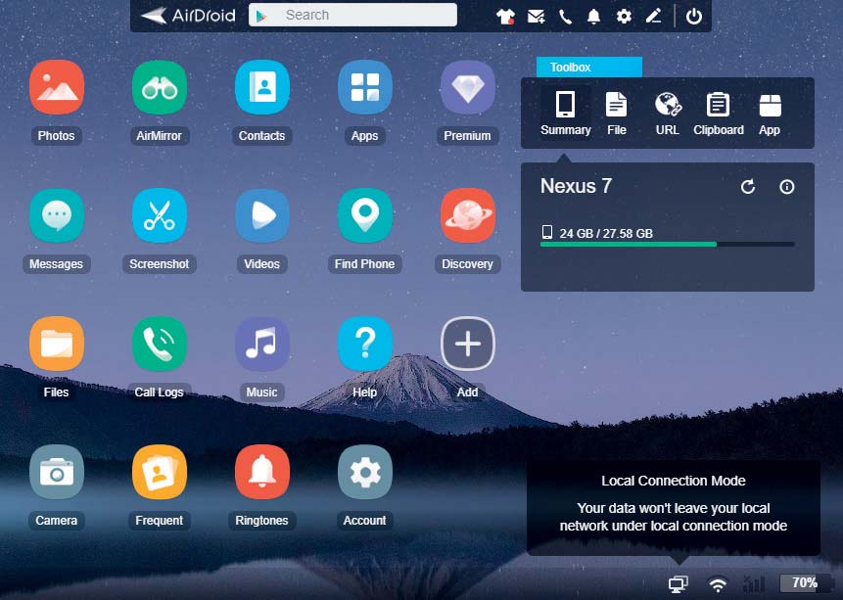The height and width of the screenshot is (600, 843).
Task: Switch to the Clipboard toolbox tab
Action: [x=719, y=113]
